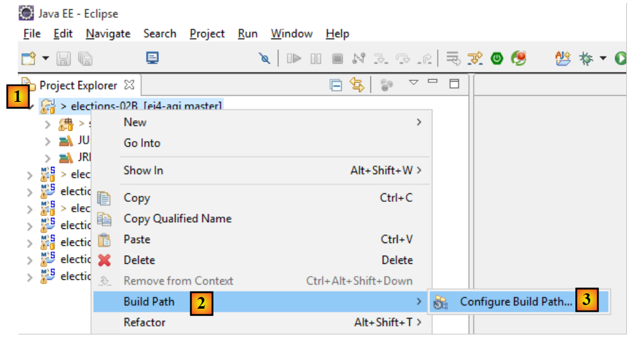Minimize the Project Explorer view
Image resolution: width=641 pixels, height=351 pixels.
433,82
